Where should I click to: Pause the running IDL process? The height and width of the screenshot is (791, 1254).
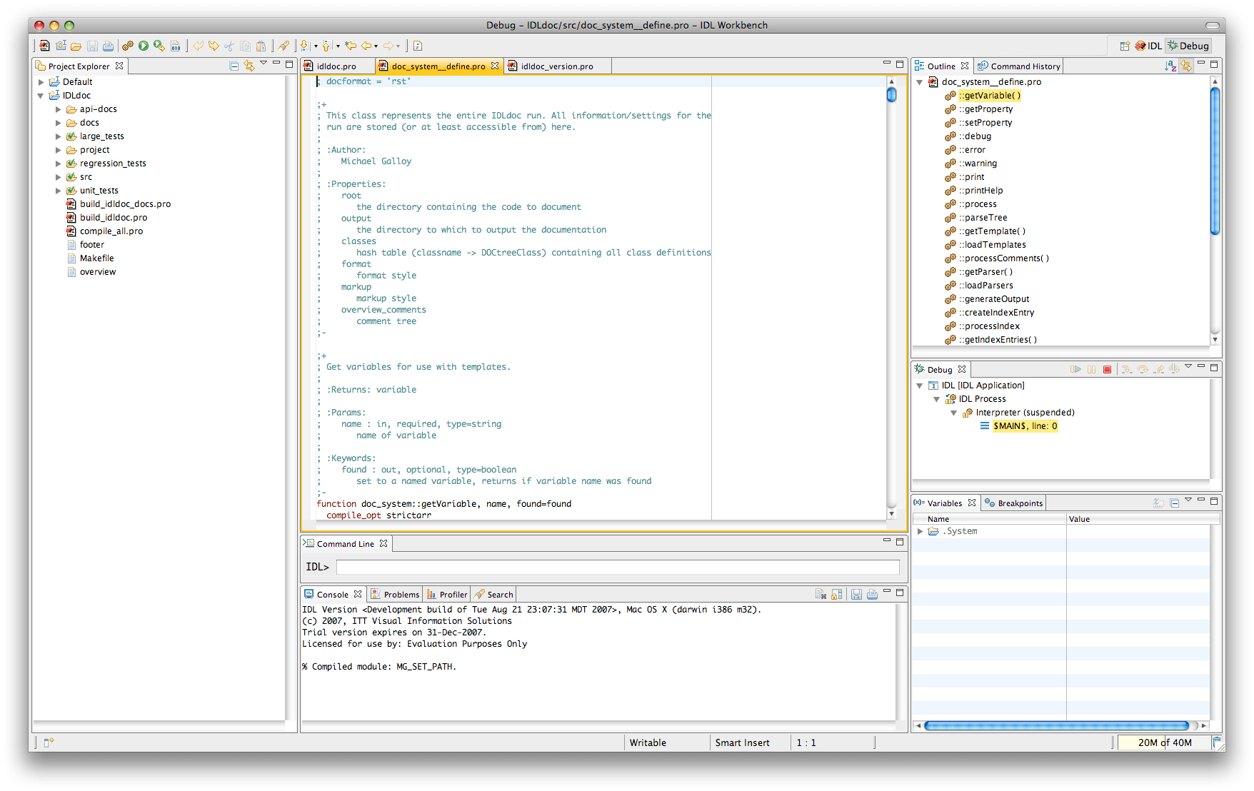(x=1092, y=369)
